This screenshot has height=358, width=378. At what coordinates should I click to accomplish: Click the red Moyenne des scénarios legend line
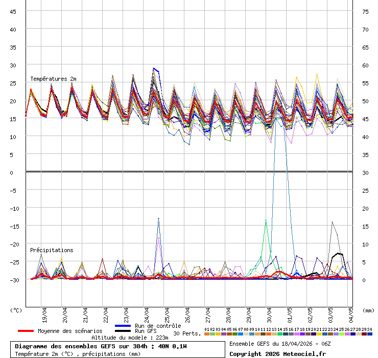point(26,331)
